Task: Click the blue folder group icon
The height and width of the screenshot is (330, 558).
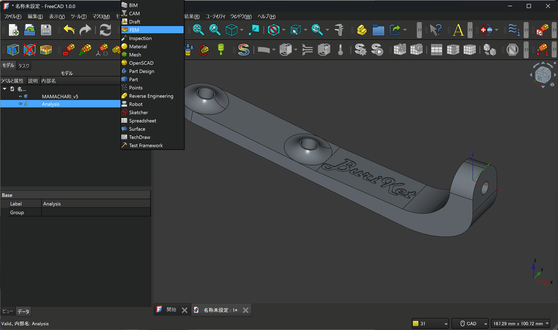Action: [379, 30]
